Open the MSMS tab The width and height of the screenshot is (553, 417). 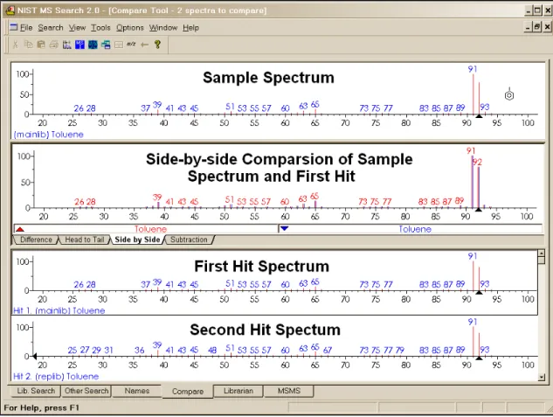point(289,391)
